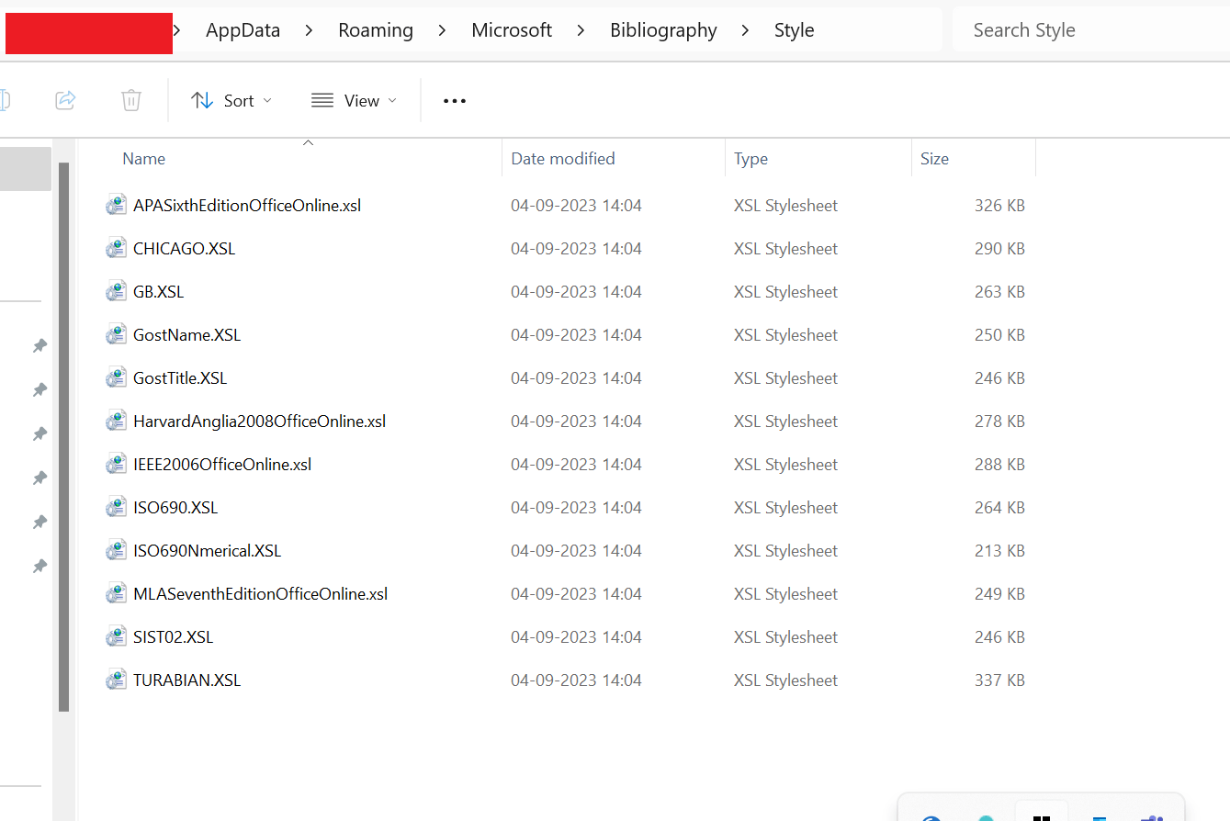Screen dimensions: 1230x821
Task: Click the HarvardAnglia2008OfficeOnline.xsl file name
Action: coord(259,422)
